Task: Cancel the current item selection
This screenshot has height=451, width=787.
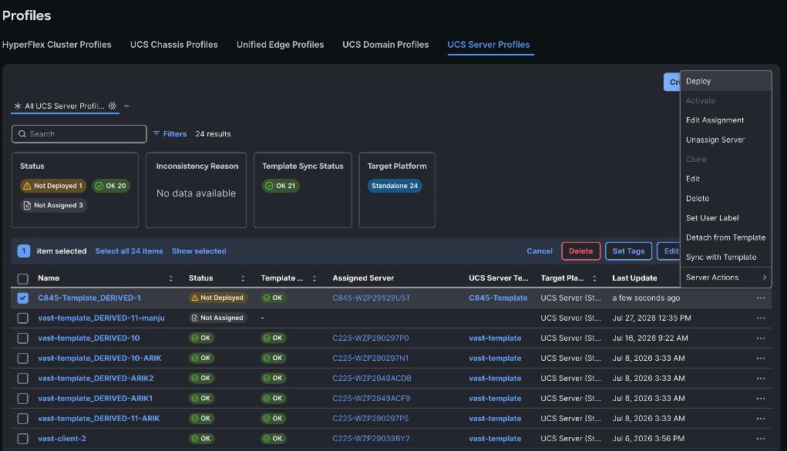Action: 540,251
